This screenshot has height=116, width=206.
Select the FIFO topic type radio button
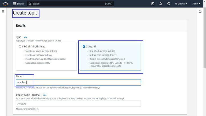click(x=20, y=46)
